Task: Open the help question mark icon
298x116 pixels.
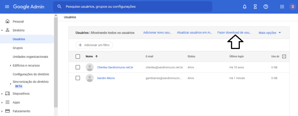Action: tap(266, 6)
